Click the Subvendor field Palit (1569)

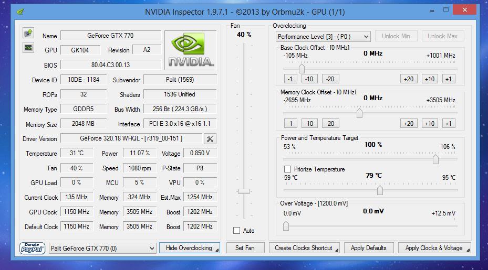click(180, 80)
